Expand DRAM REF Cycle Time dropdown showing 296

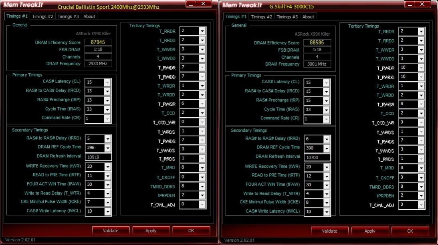pyautogui.click(x=107, y=148)
